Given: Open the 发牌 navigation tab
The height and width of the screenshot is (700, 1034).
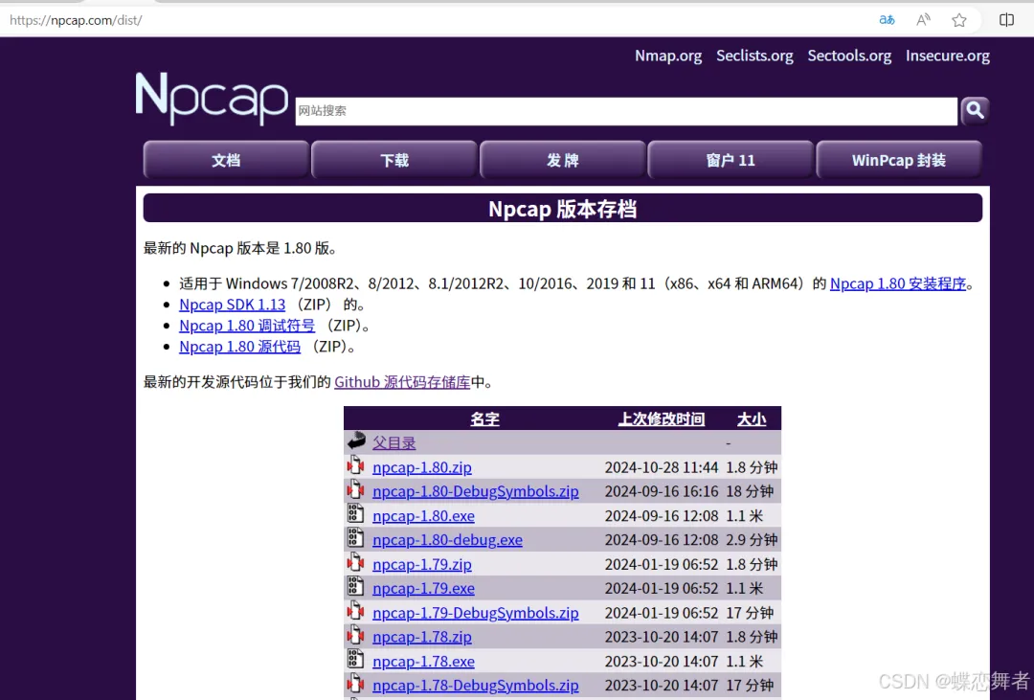Looking at the screenshot, I should [x=563, y=160].
